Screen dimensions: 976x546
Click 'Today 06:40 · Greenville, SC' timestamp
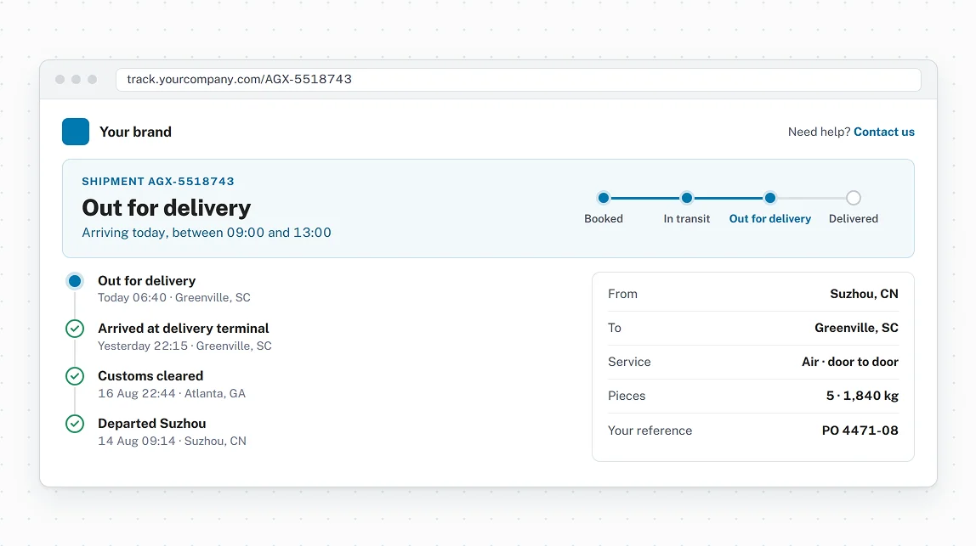click(x=174, y=298)
